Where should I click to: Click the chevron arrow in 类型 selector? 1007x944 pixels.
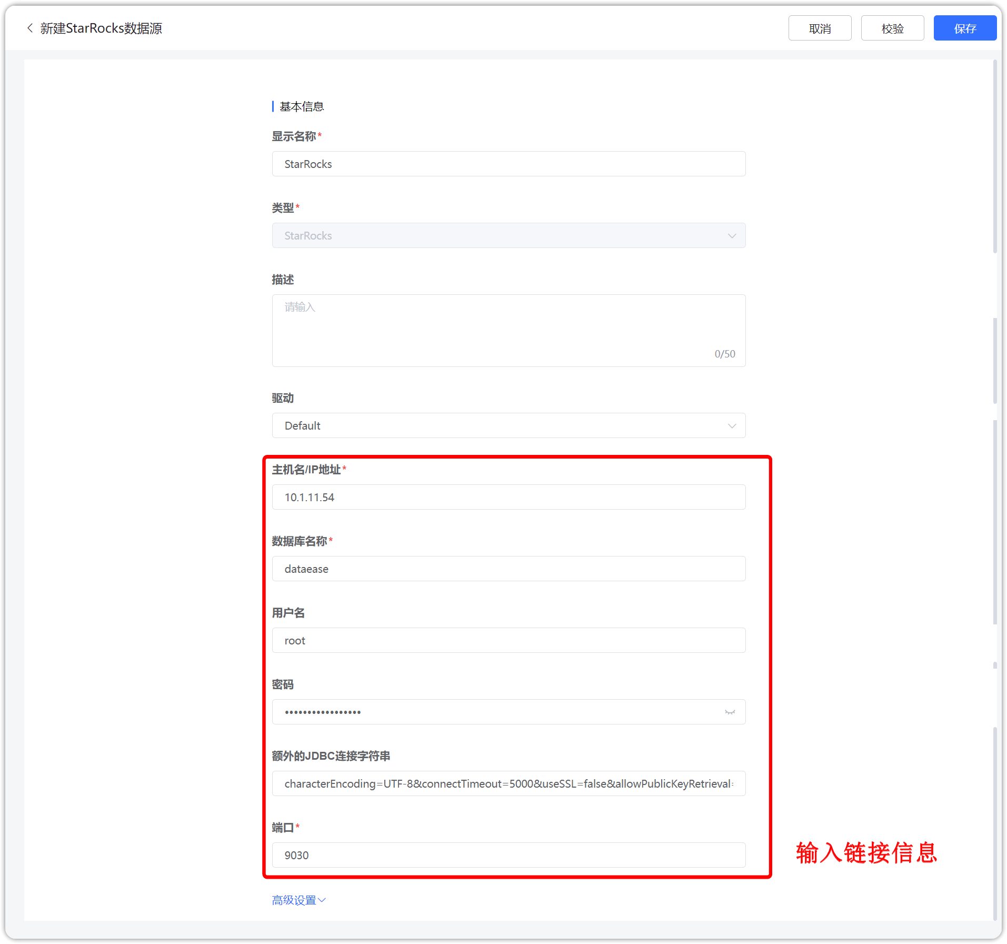(732, 236)
